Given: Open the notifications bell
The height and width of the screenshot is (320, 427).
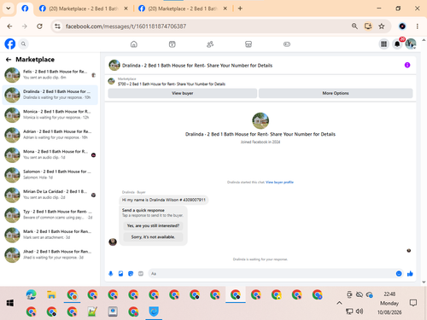Looking at the screenshot, I should (x=397, y=44).
